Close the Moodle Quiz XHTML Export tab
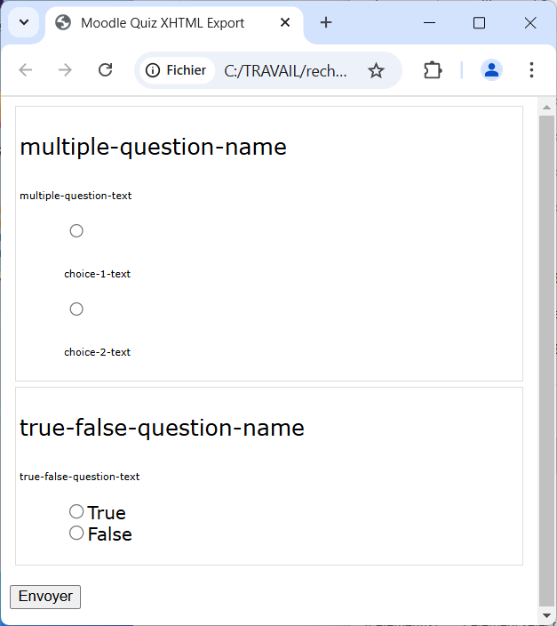Screen dimensions: 557x626 click(285, 23)
